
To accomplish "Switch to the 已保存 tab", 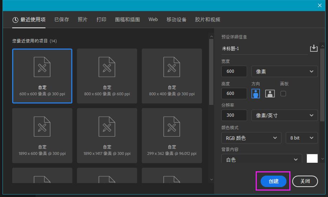I will (x=62, y=20).
